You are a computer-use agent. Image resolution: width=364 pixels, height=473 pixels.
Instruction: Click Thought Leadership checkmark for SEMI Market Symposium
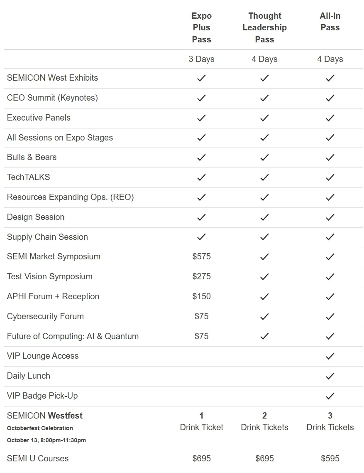pyautogui.click(x=264, y=257)
